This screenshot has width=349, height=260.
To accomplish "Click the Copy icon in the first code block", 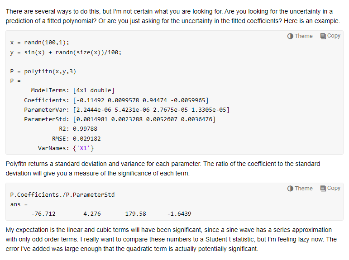I will pyautogui.click(x=323, y=36).
